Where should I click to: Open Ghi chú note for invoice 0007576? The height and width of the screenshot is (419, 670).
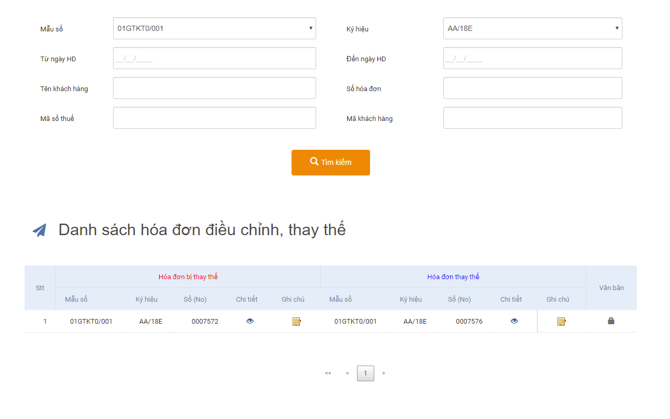tap(561, 321)
